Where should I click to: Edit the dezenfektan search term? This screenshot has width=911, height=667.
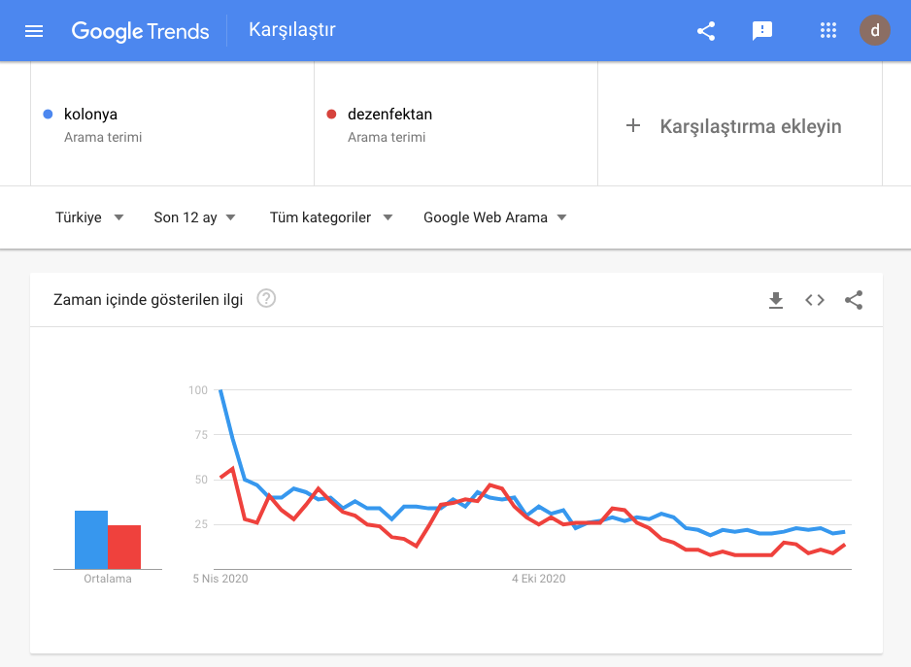pyautogui.click(x=389, y=115)
